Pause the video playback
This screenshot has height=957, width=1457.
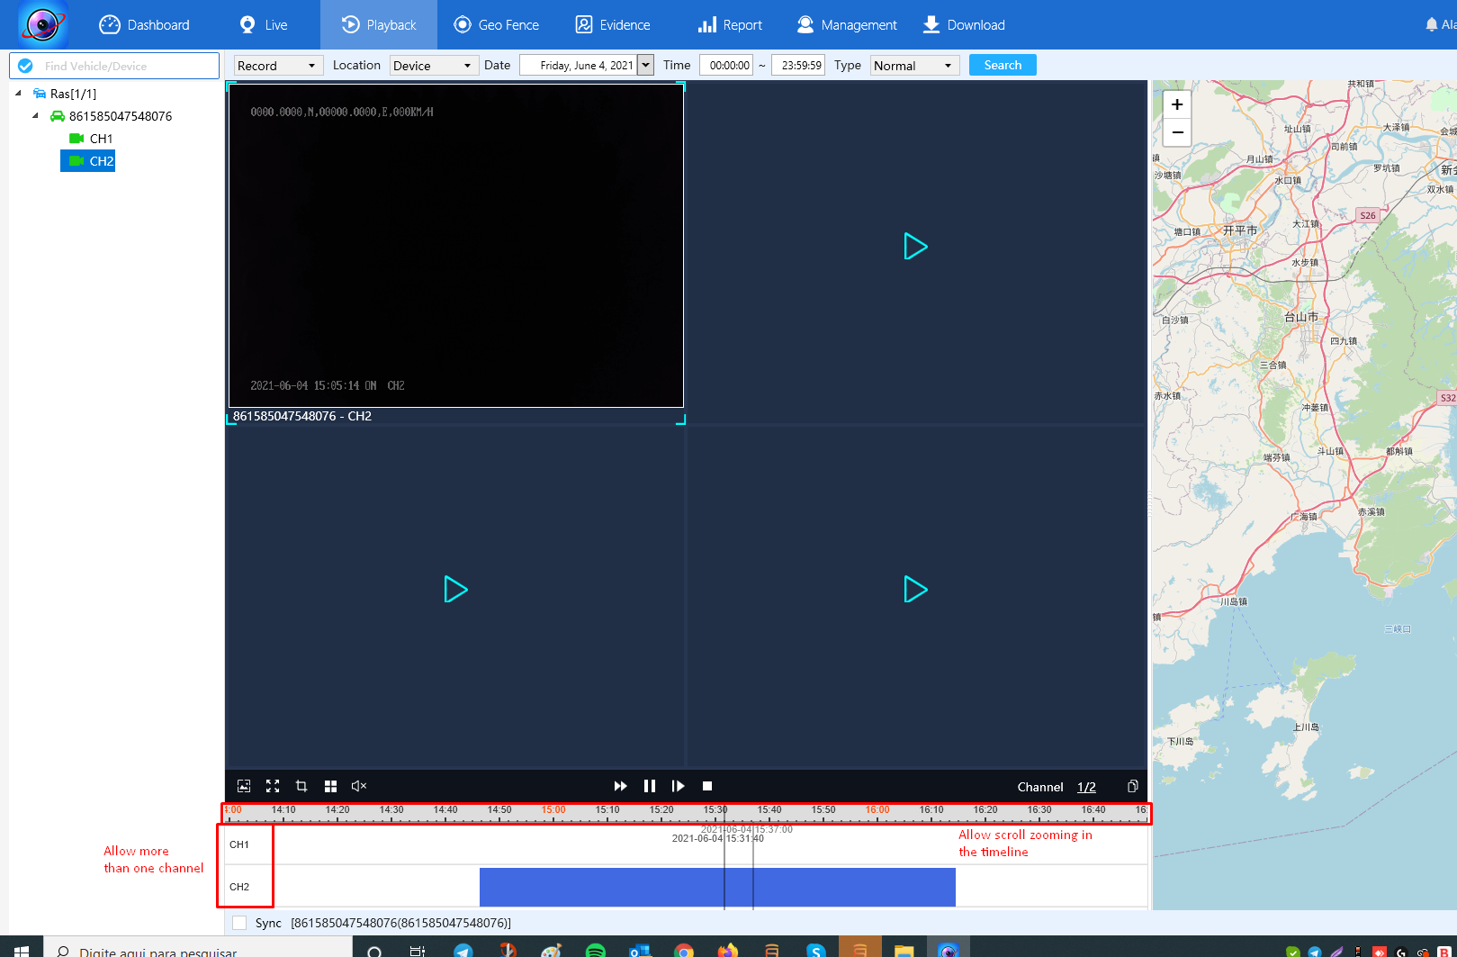(650, 786)
